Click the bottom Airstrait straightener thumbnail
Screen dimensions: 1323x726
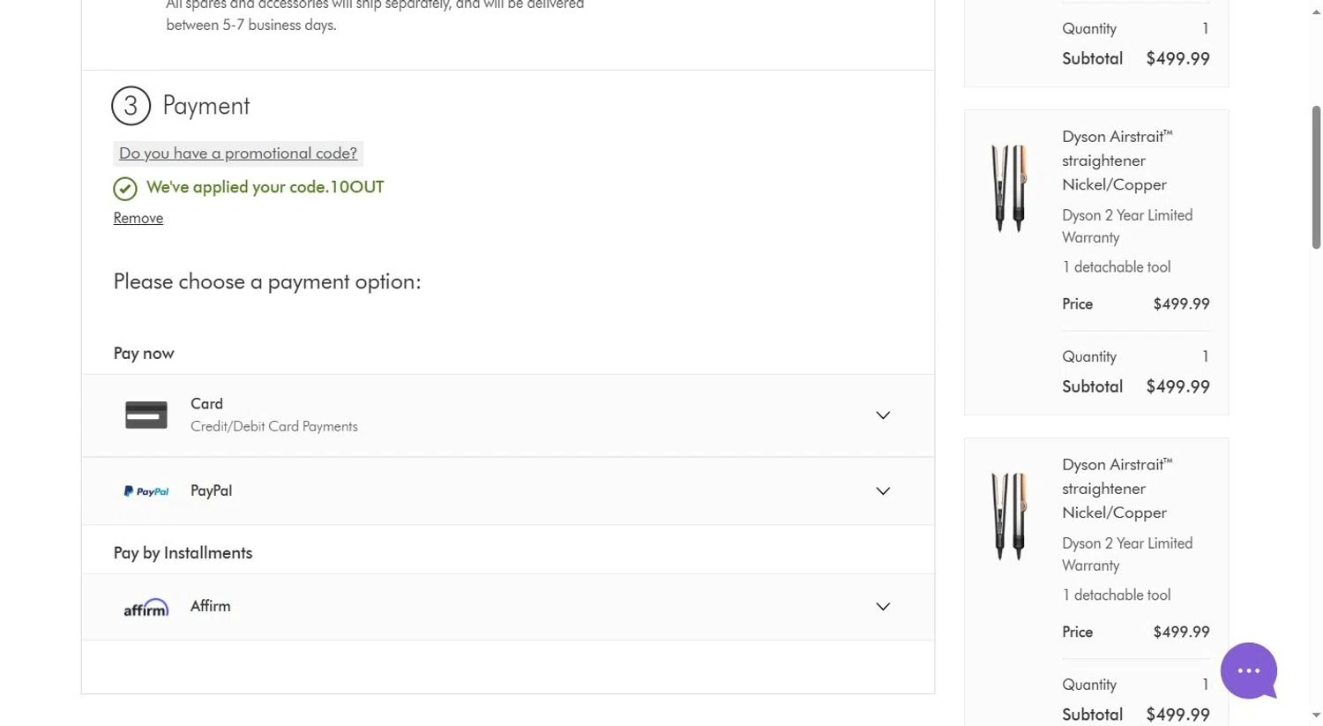point(1010,517)
